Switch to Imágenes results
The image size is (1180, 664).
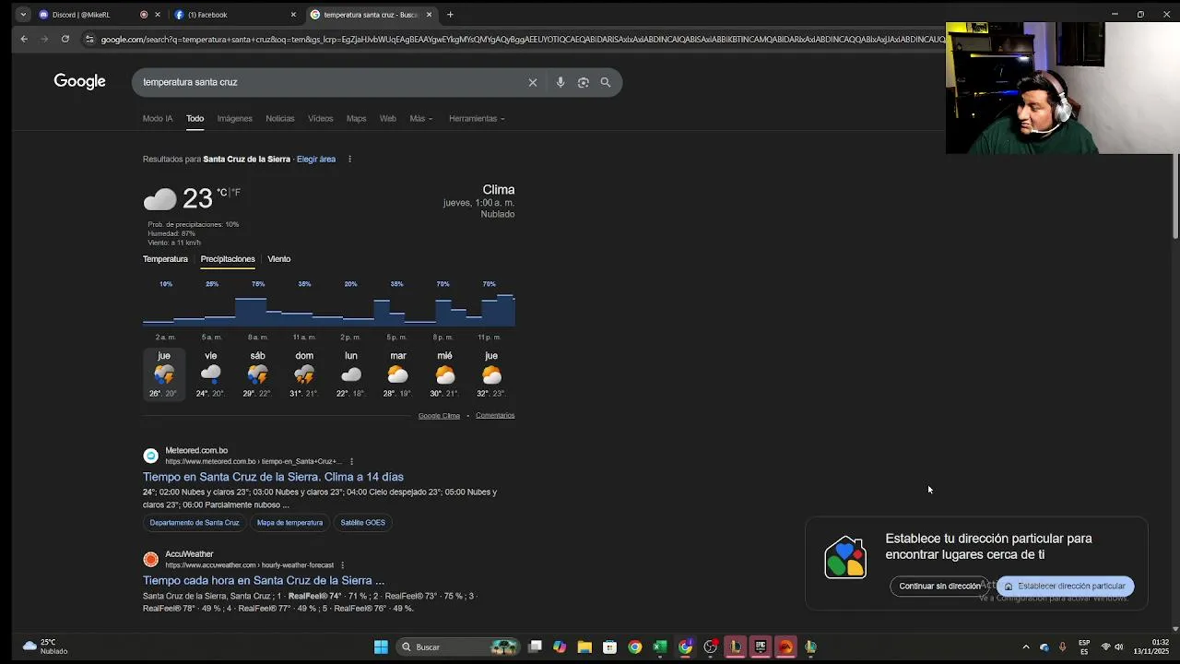[234, 118]
